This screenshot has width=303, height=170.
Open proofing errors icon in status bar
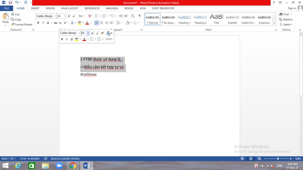pyautogui.click(x=45, y=158)
